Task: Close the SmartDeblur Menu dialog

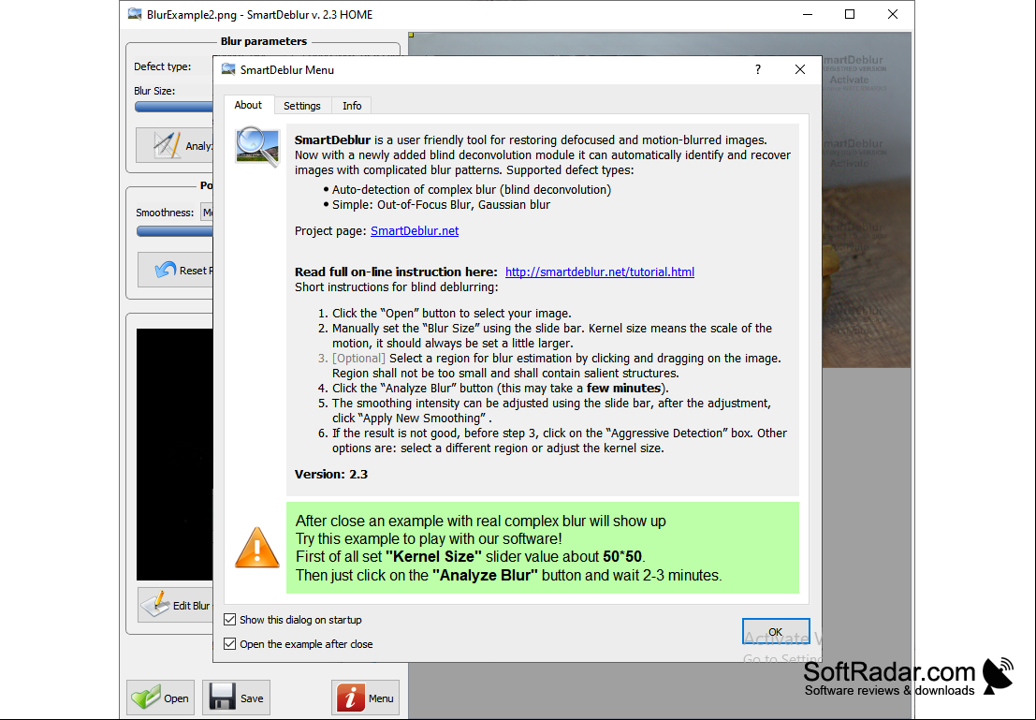Action: point(800,69)
